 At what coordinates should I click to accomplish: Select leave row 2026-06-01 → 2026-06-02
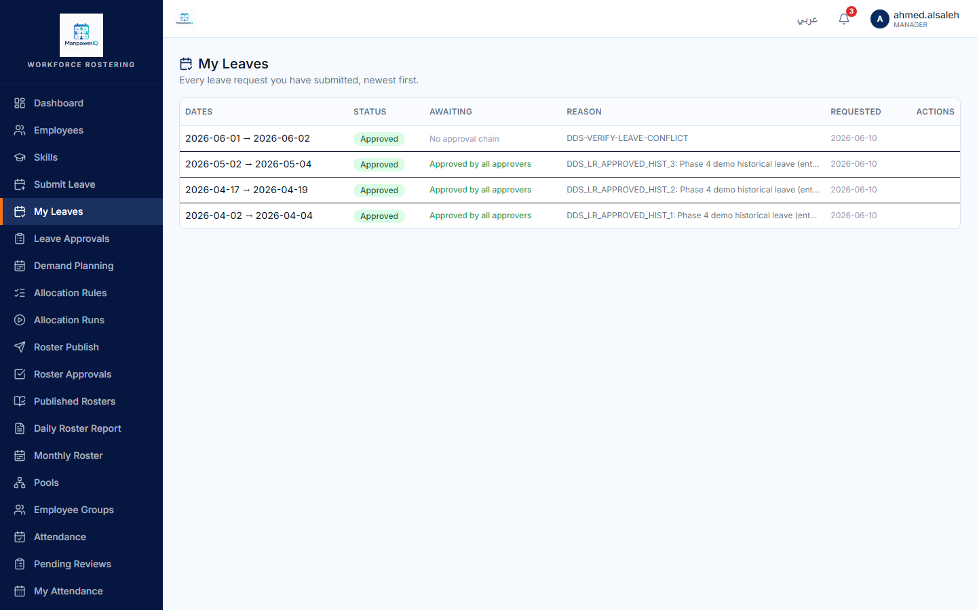point(570,138)
